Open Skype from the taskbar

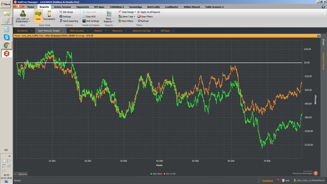pyautogui.click(x=7, y=37)
